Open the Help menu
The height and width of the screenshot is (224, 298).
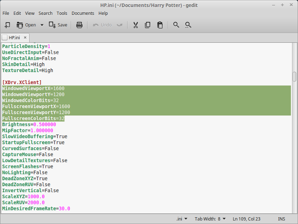(103, 13)
